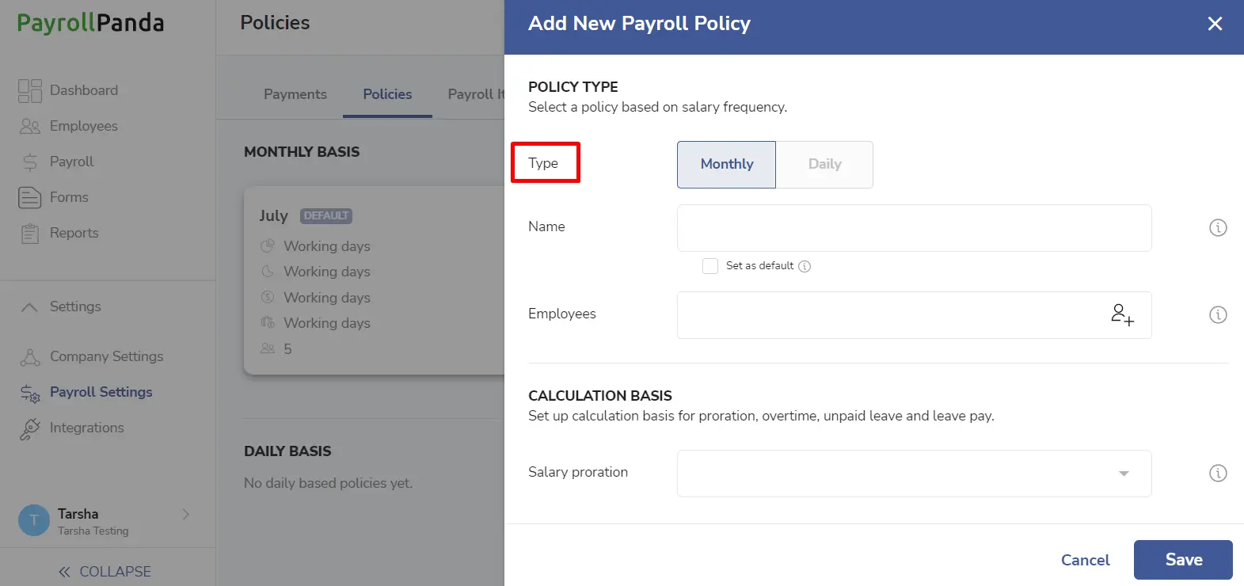Viewport: 1244px width, 586px height.
Task: Click the info icon beside the Name field
Action: pos(1218,228)
